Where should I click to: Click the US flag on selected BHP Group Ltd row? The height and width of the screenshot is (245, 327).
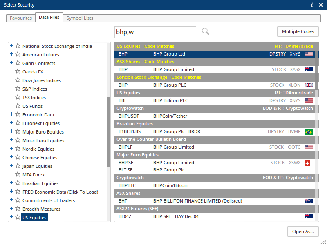tap(309, 54)
